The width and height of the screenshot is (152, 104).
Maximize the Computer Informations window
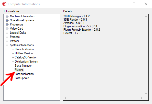(x=134, y=4)
